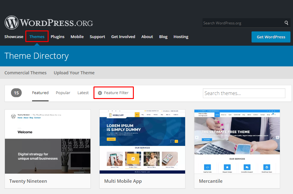Click the search magnifier icon in header
Screen dimensions: 293x194
point(286,23)
